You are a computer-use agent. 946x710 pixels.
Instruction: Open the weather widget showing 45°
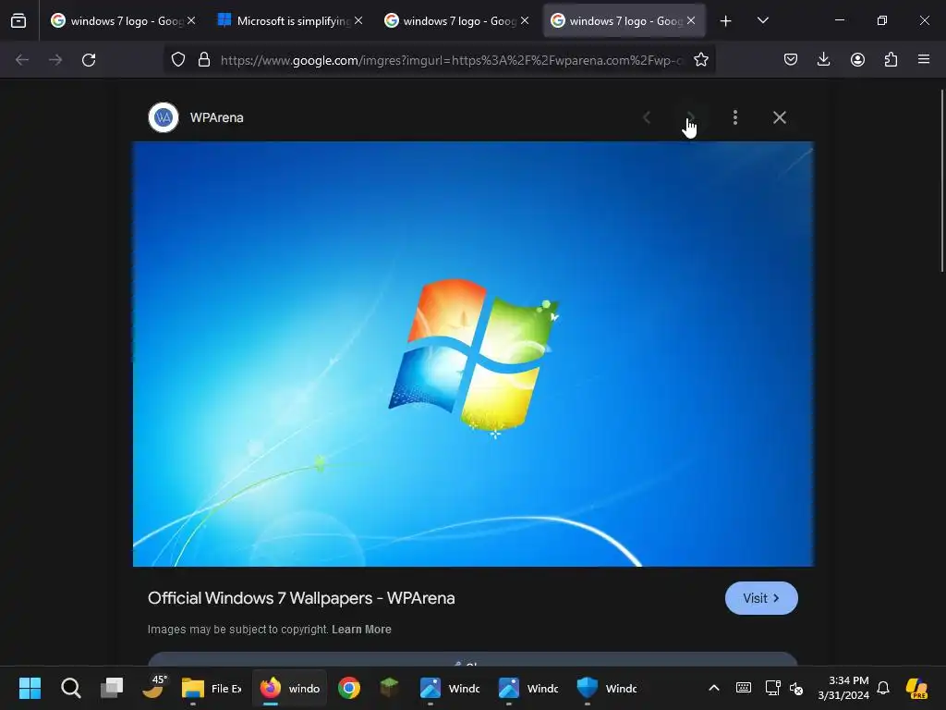point(153,687)
